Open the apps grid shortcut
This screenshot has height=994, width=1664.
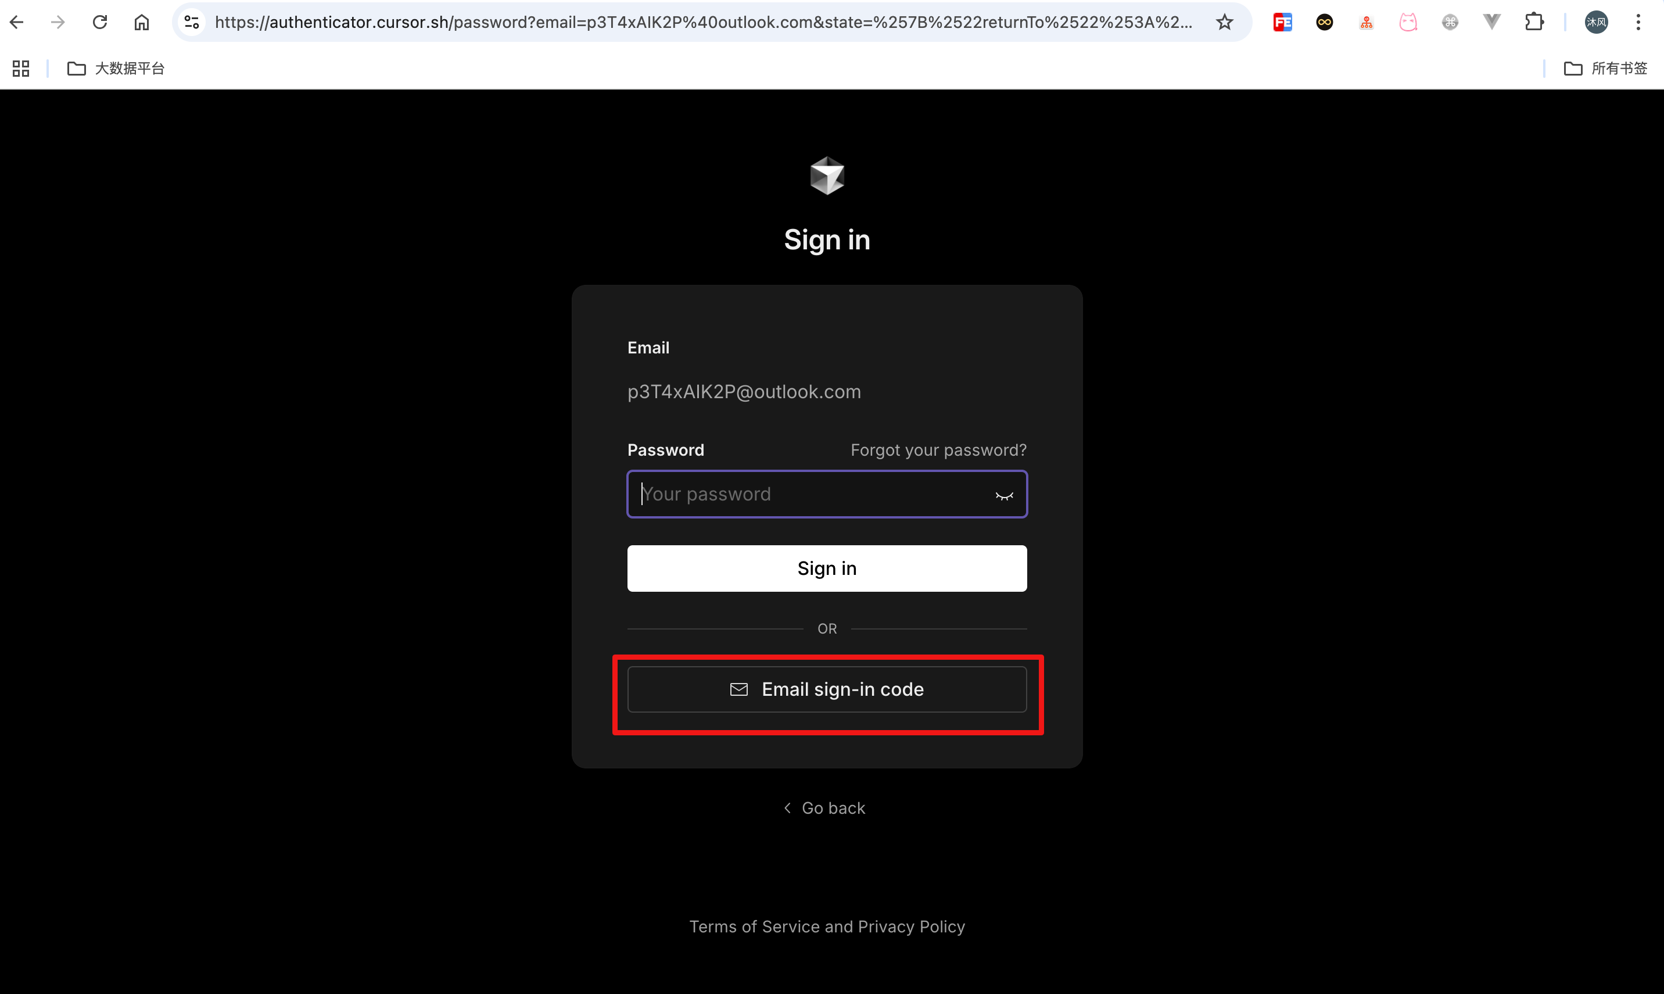tap(21, 69)
